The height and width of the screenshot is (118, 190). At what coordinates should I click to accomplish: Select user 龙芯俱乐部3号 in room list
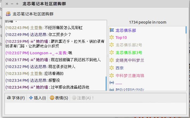click(129, 53)
